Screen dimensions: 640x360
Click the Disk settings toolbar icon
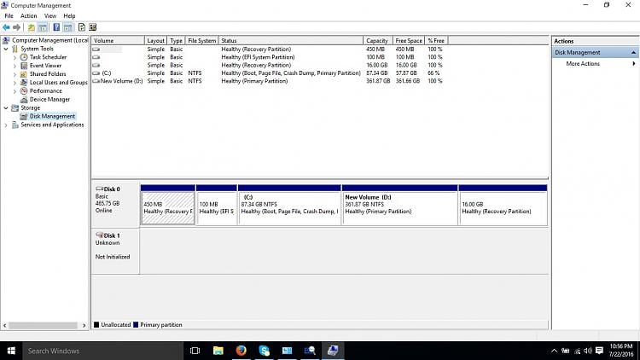pyautogui.click(x=93, y=27)
